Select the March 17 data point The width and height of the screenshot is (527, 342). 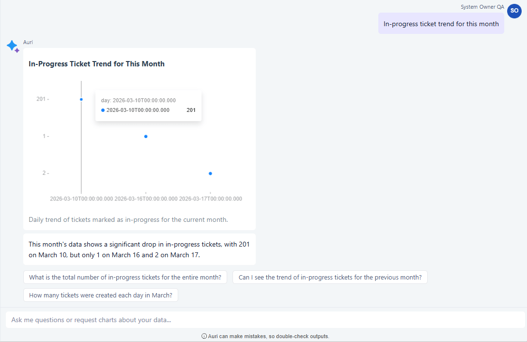tap(210, 173)
